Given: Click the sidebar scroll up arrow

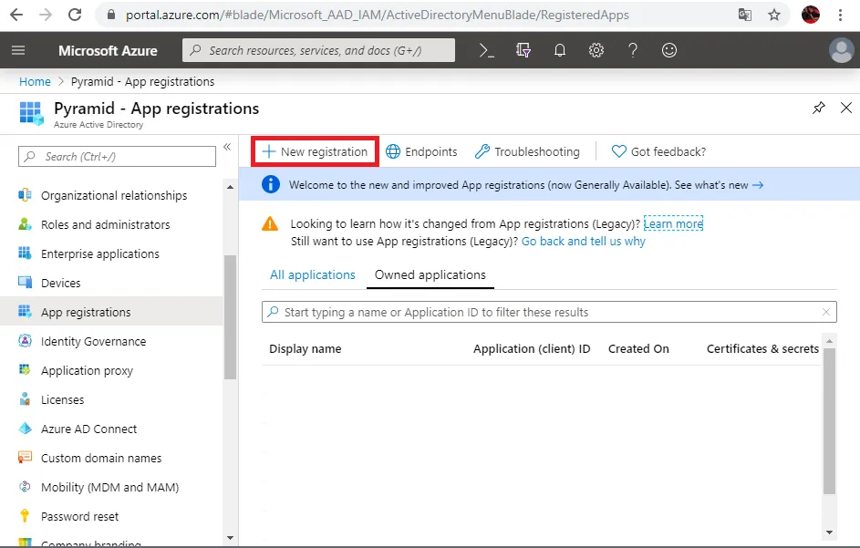Looking at the screenshot, I should click(x=231, y=187).
